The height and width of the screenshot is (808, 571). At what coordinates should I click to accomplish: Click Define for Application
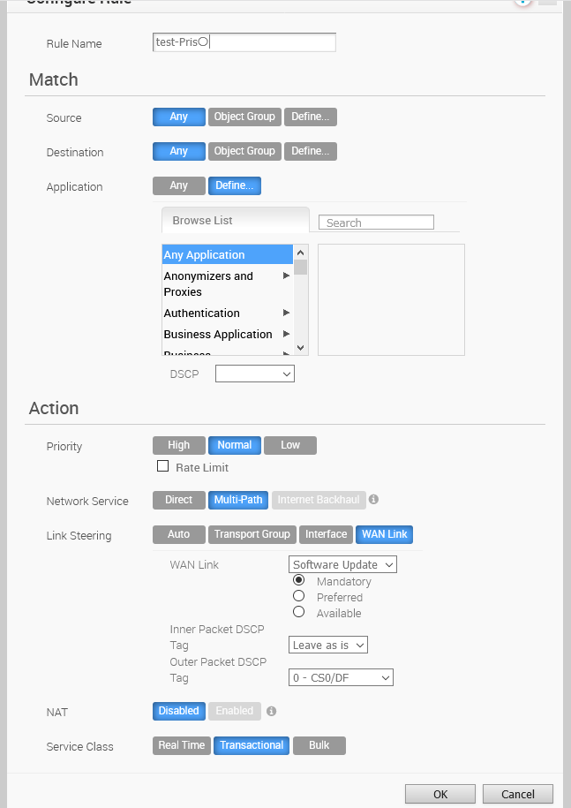[234, 186]
